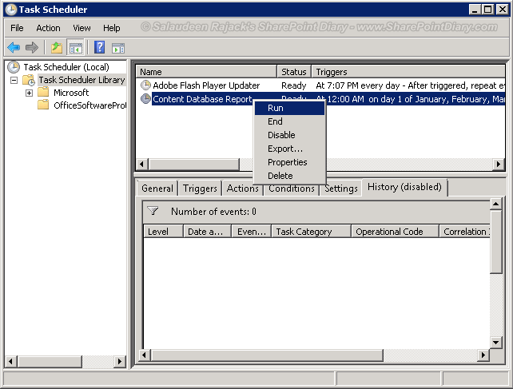
Task: Click the Content Database Report task icon
Action: tap(145, 98)
